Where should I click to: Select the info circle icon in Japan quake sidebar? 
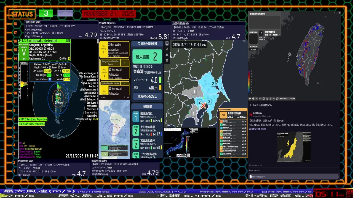pyautogui.click(x=167, y=43)
